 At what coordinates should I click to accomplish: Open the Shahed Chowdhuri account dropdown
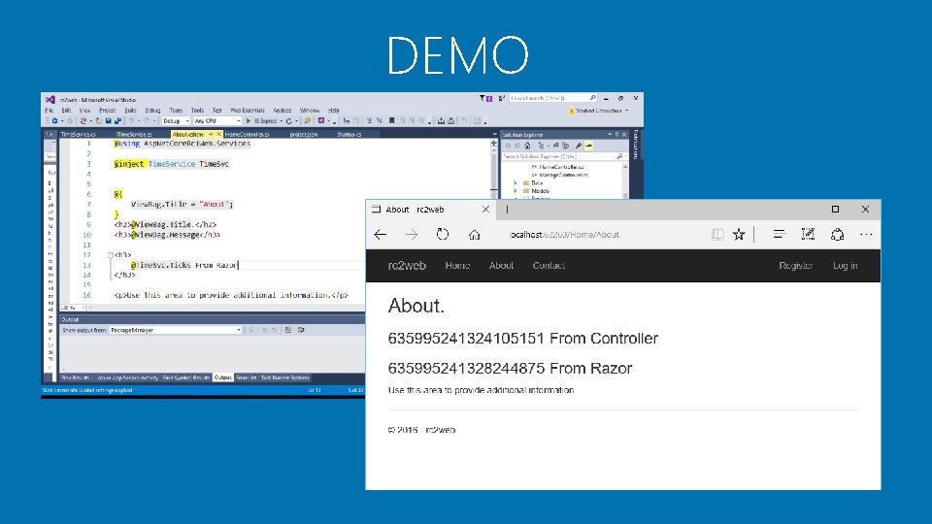599,111
